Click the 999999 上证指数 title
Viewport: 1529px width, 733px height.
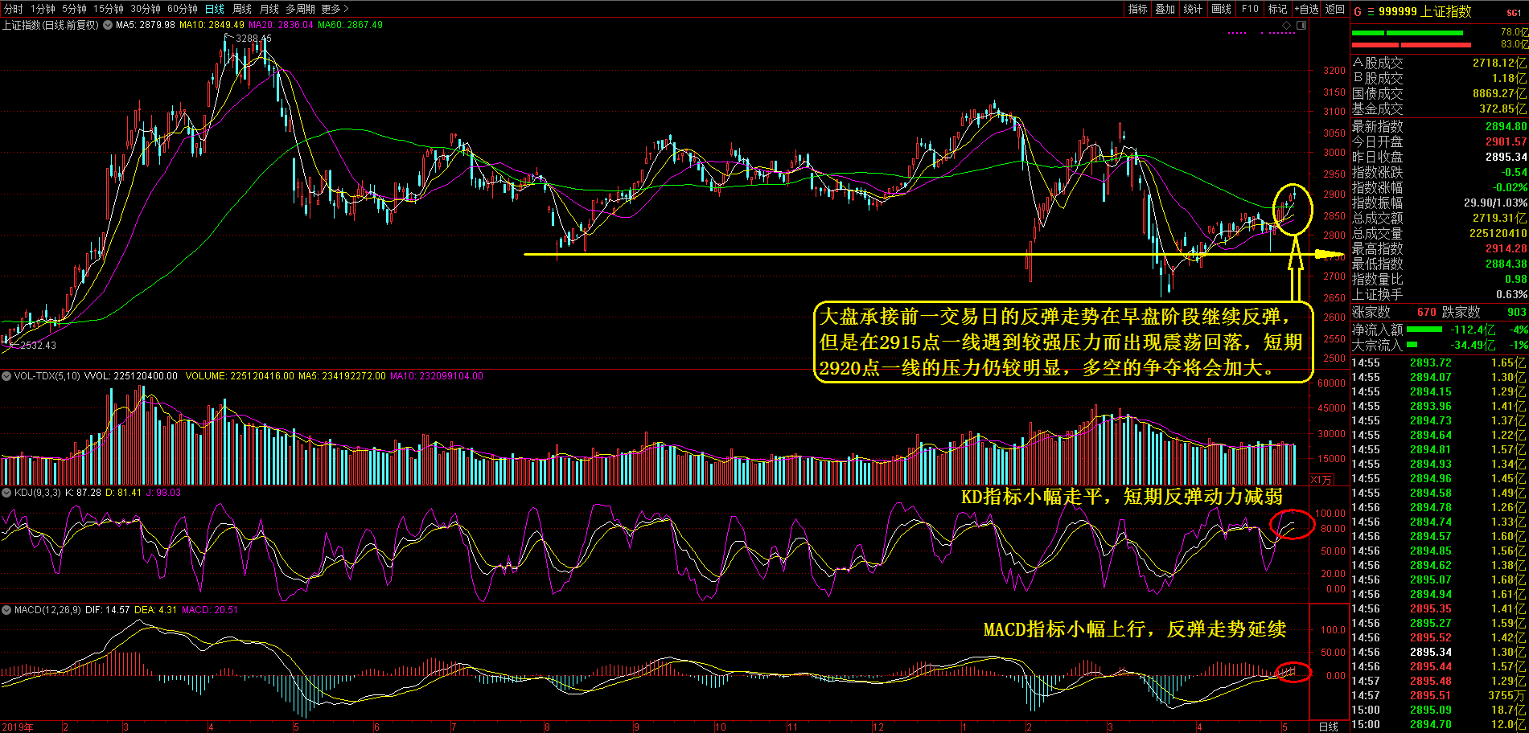point(1424,11)
